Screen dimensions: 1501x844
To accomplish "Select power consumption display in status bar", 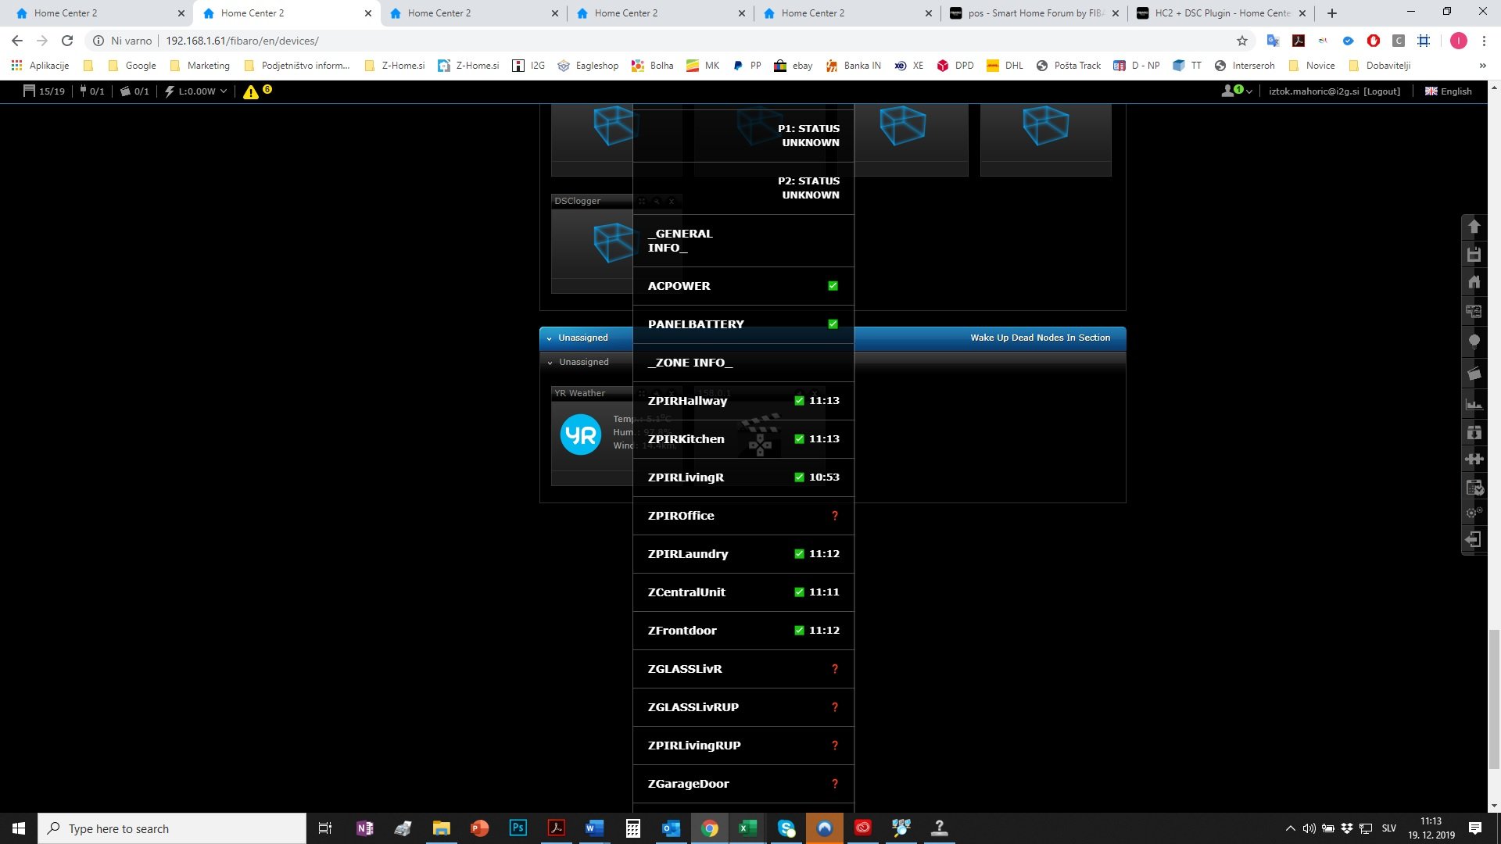I will (196, 91).
